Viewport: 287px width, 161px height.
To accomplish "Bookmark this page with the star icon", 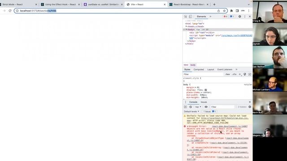I will coord(224,11).
